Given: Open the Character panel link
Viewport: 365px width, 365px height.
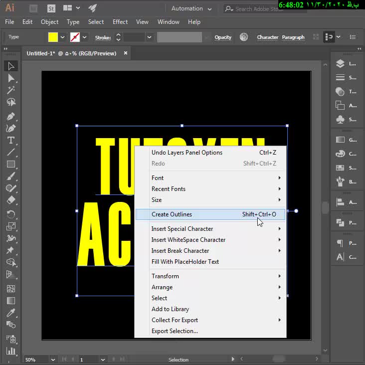Looking at the screenshot, I should coord(267,37).
